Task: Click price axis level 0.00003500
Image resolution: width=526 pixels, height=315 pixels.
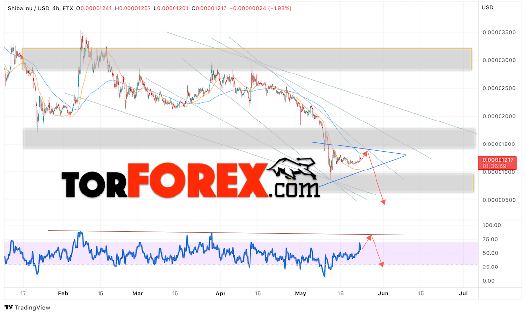Action: (x=499, y=32)
